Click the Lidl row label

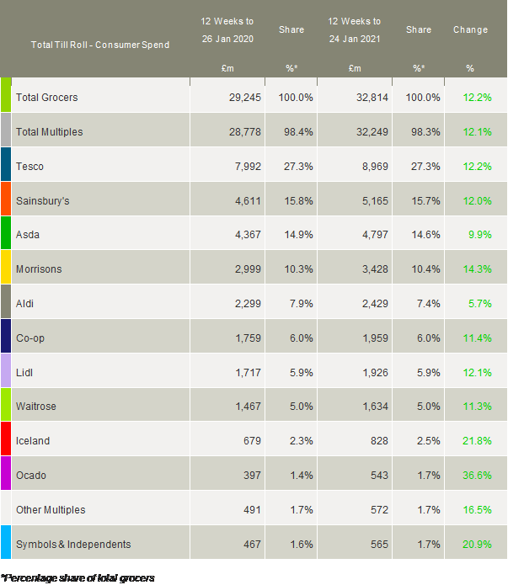click(x=26, y=372)
